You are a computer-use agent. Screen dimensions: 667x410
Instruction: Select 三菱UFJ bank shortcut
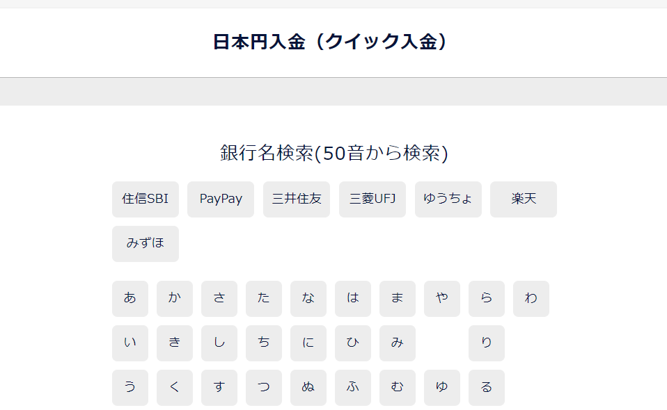click(x=372, y=199)
